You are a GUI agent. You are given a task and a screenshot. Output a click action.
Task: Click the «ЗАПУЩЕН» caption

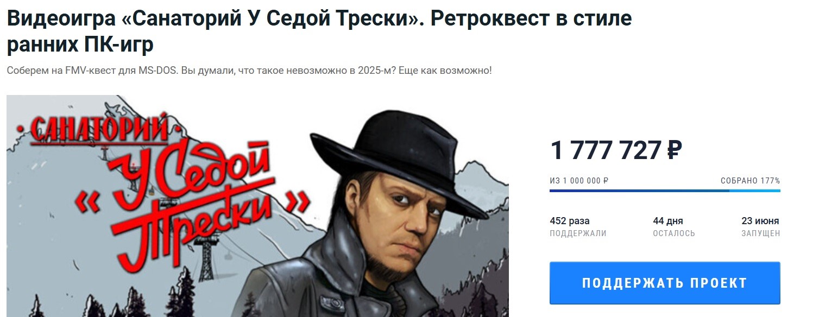coord(761,233)
